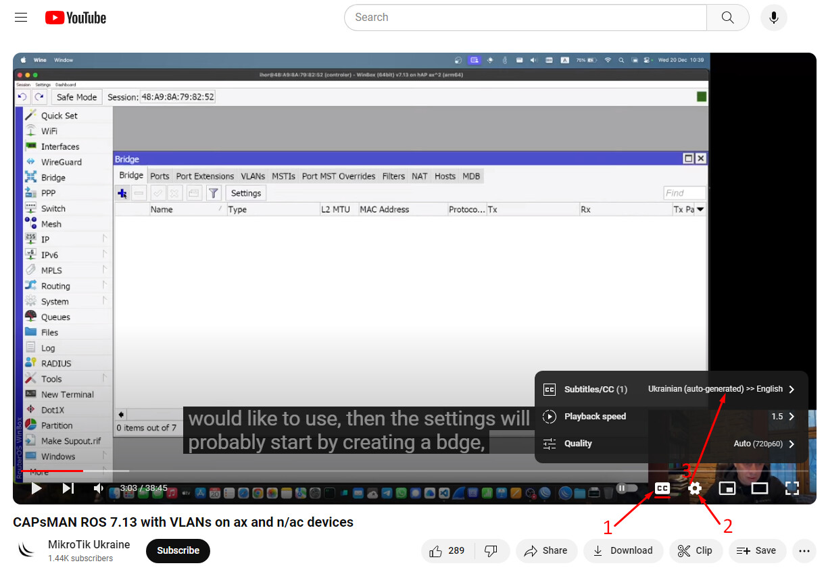Screen dimensions: 826x574
Task: Switch to Filters tab in Bridge window
Action: click(x=393, y=176)
